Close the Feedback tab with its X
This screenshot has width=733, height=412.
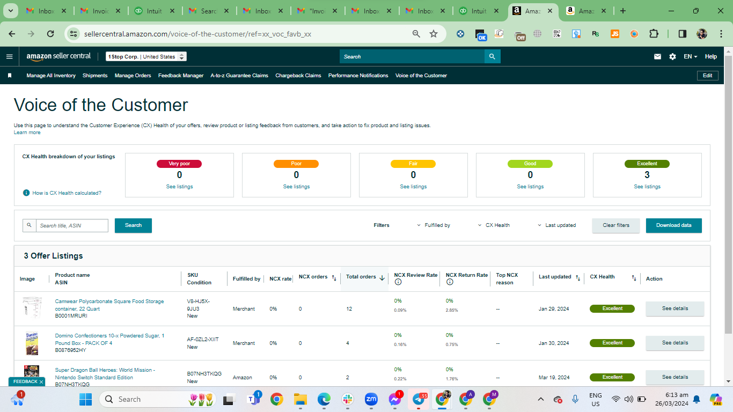41,382
